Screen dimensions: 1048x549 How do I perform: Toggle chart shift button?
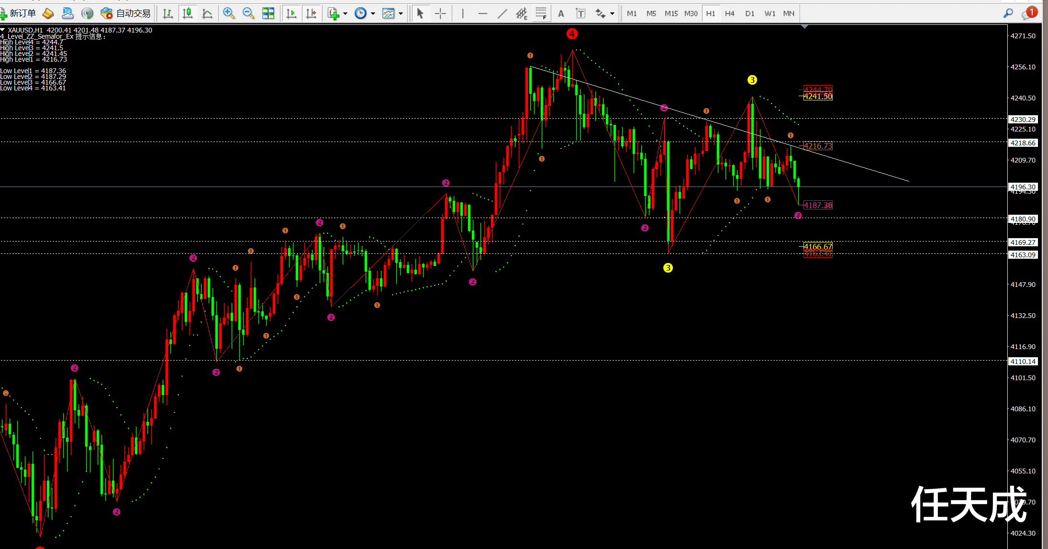tap(312, 13)
